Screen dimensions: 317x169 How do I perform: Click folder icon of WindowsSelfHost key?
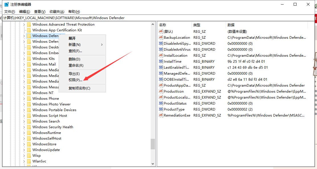click(29, 139)
